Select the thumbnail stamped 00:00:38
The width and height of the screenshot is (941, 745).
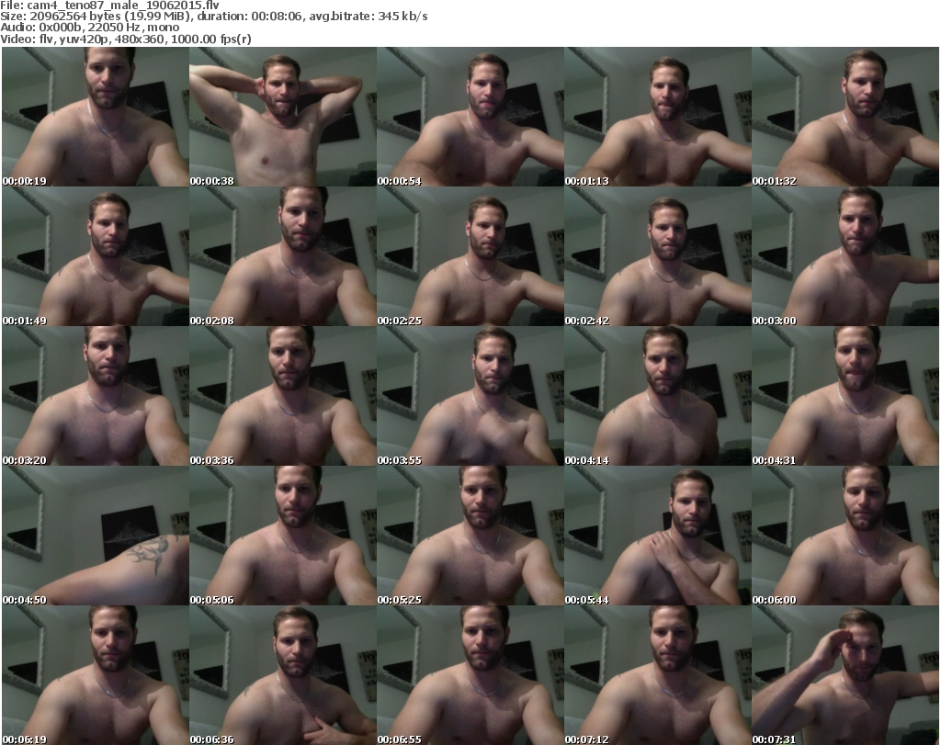[283, 117]
